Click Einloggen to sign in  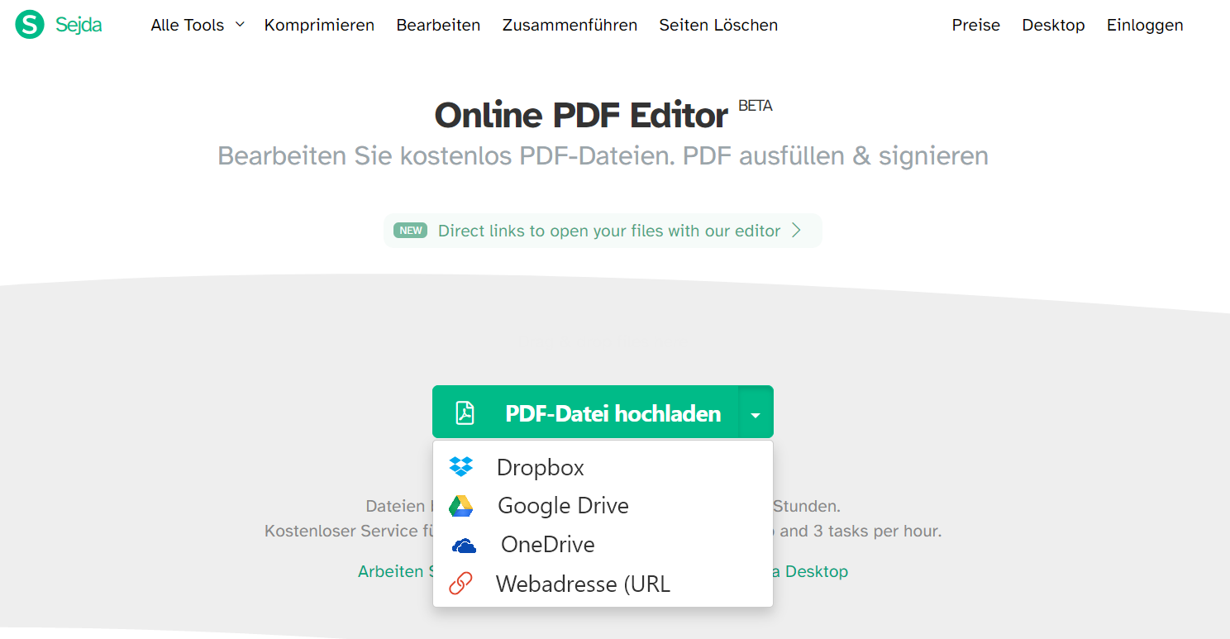click(x=1145, y=25)
